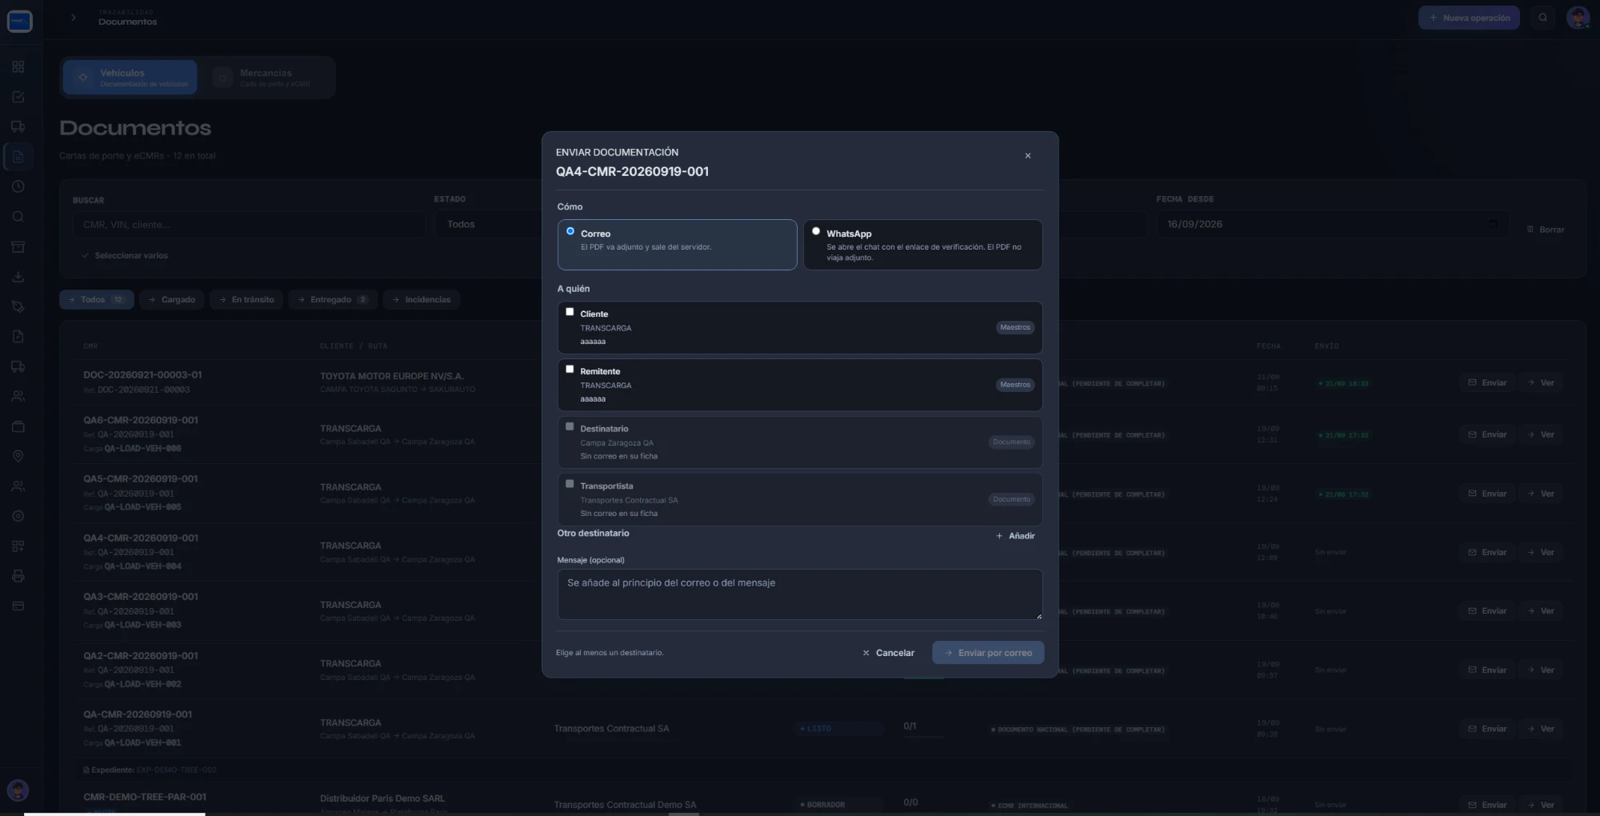Select the Entregado filter tab
This screenshot has height=816, width=1600.
click(332, 300)
